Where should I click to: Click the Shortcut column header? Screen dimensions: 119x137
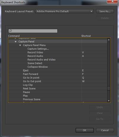pyautogui.click(x=86, y=36)
